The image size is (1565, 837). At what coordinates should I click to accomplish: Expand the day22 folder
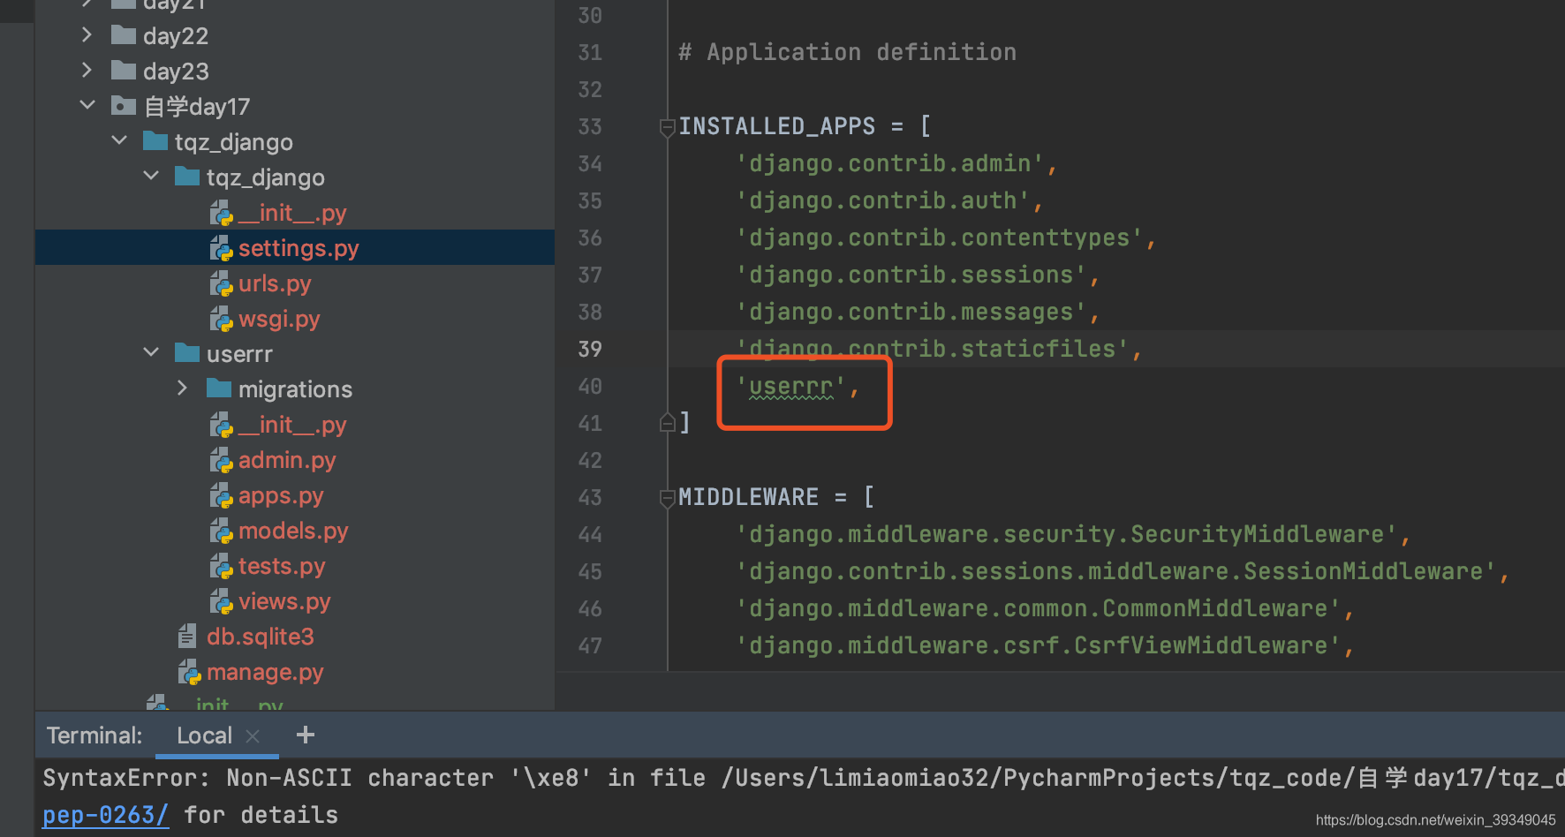point(87,34)
